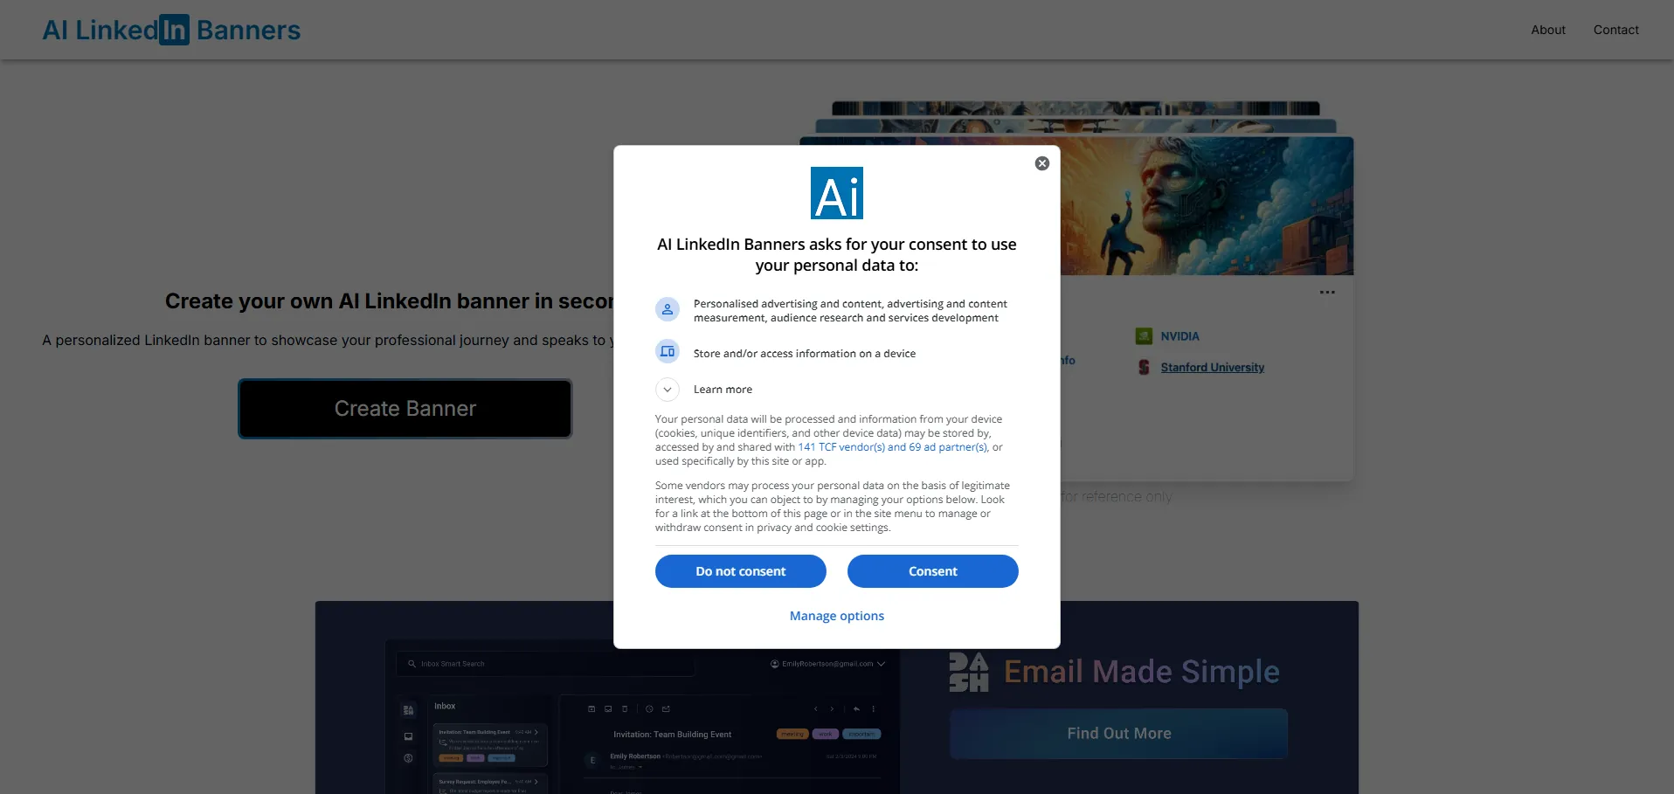
Task: Open Manage options link
Action: coord(836,616)
